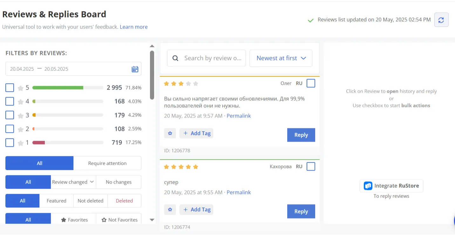455x236 pixels.
Task: Open the Learn more link
Action: pos(133,27)
